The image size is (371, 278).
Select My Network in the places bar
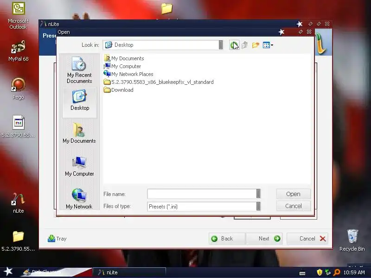(x=79, y=199)
